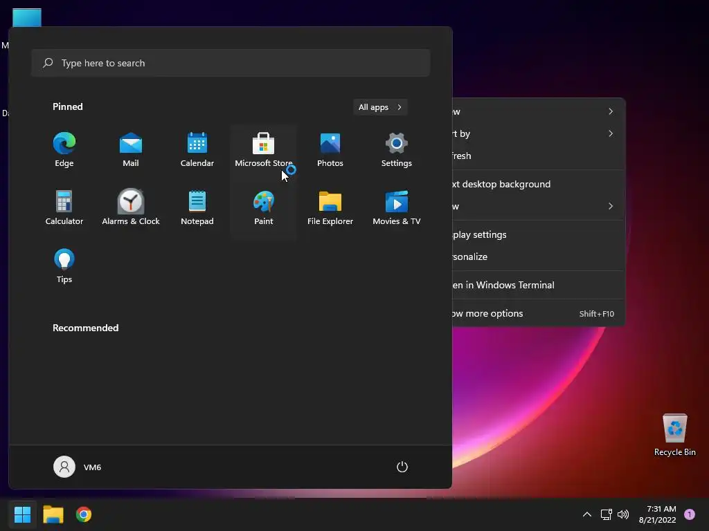
Task: Open the Calendar app
Action: click(197, 150)
